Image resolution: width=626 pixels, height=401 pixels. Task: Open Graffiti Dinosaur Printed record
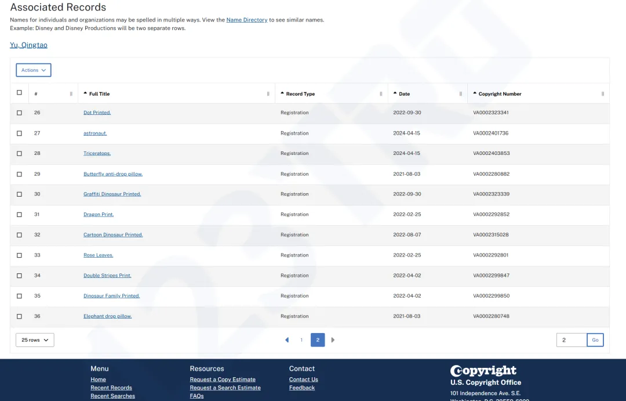112,194
